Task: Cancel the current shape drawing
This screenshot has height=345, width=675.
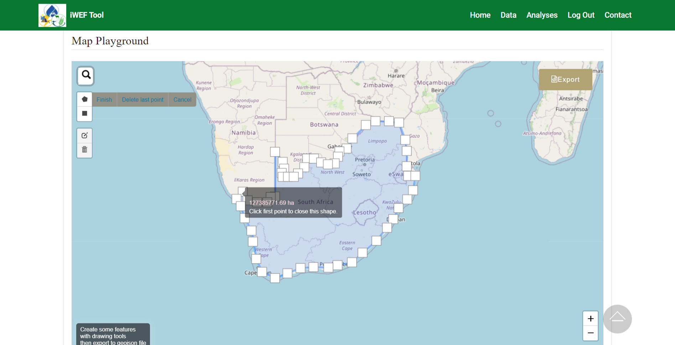Action: coord(182,100)
